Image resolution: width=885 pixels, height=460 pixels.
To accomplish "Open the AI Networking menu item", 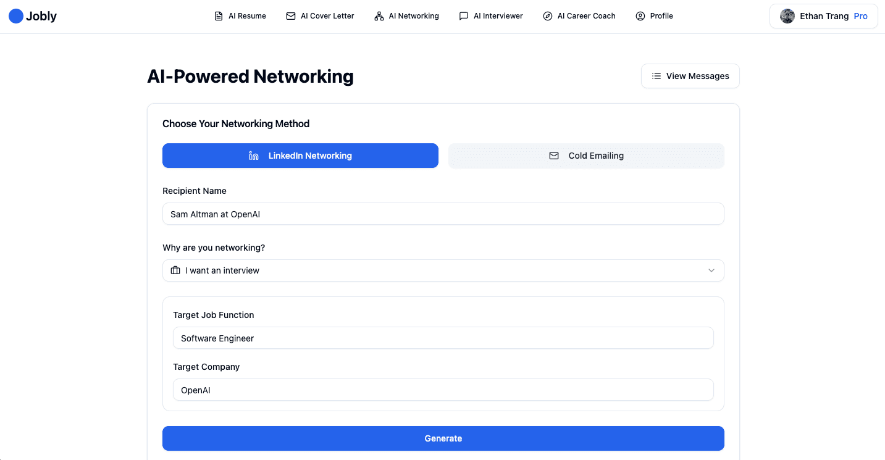I will click(x=406, y=15).
